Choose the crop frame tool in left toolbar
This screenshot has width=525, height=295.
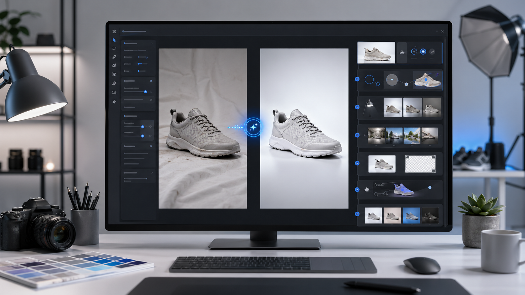[114, 92]
